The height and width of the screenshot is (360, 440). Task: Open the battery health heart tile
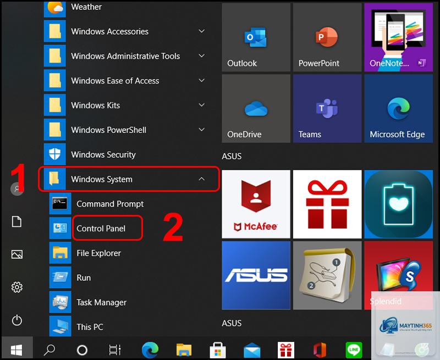[x=398, y=204]
